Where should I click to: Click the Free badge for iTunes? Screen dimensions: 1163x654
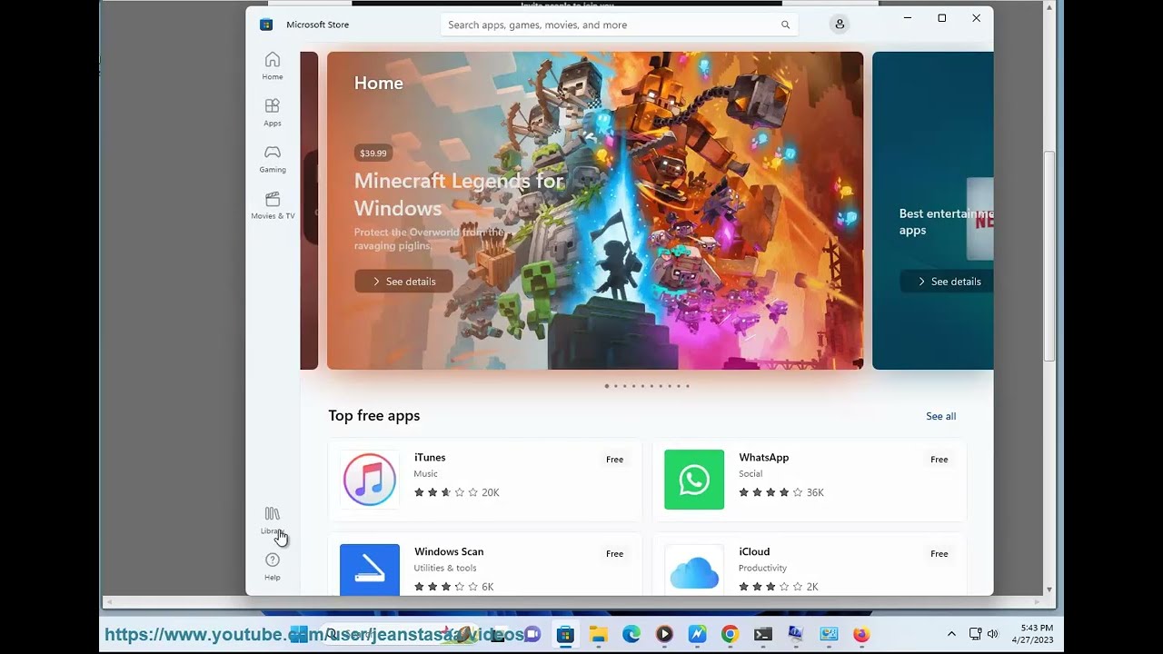pyautogui.click(x=614, y=460)
